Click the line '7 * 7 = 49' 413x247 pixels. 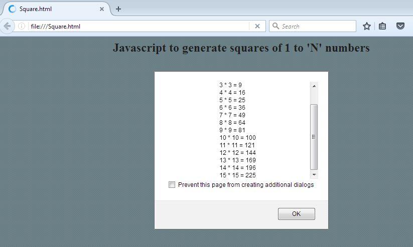[x=232, y=115]
